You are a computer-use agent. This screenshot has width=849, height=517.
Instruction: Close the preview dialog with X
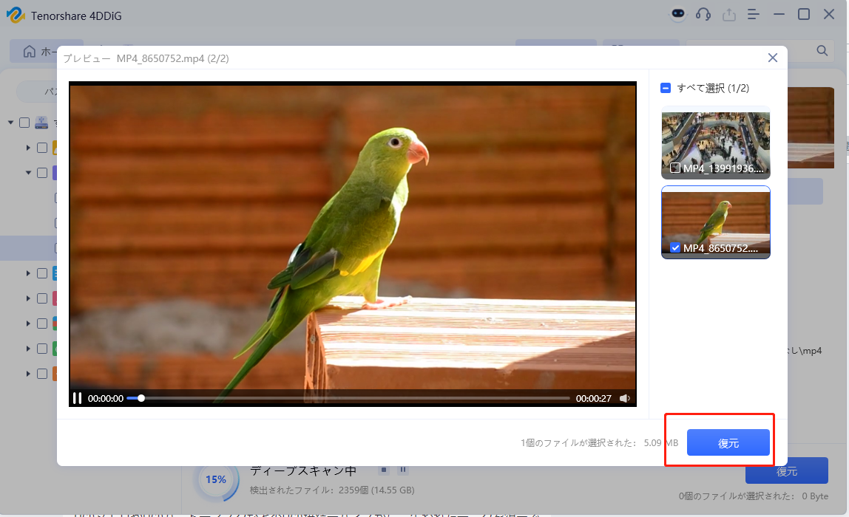click(773, 58)
